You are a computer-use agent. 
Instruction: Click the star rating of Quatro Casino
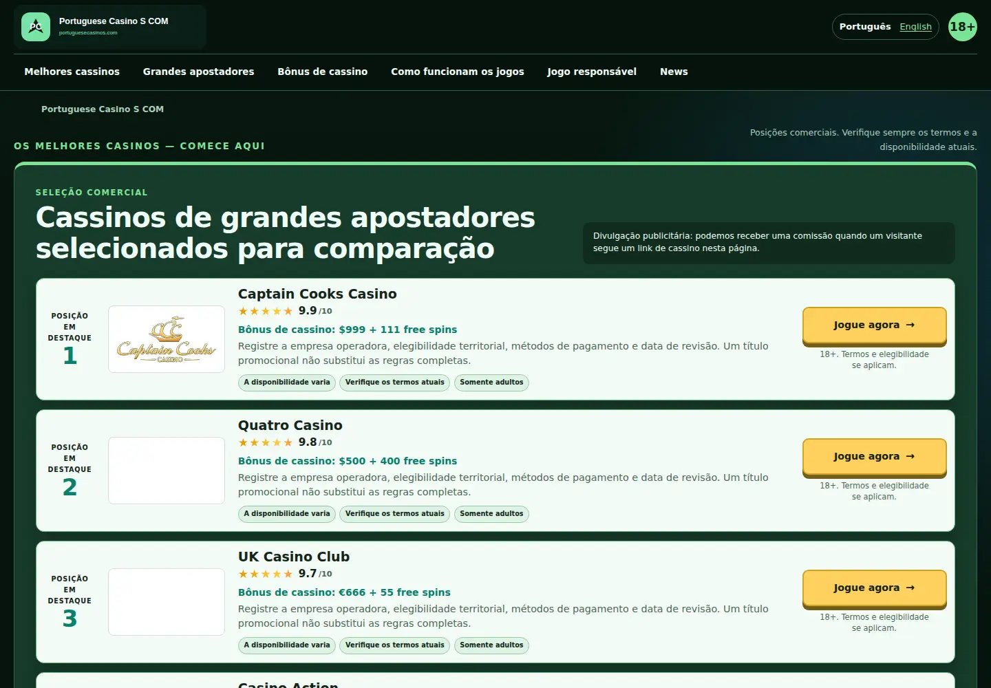(266, 442)
